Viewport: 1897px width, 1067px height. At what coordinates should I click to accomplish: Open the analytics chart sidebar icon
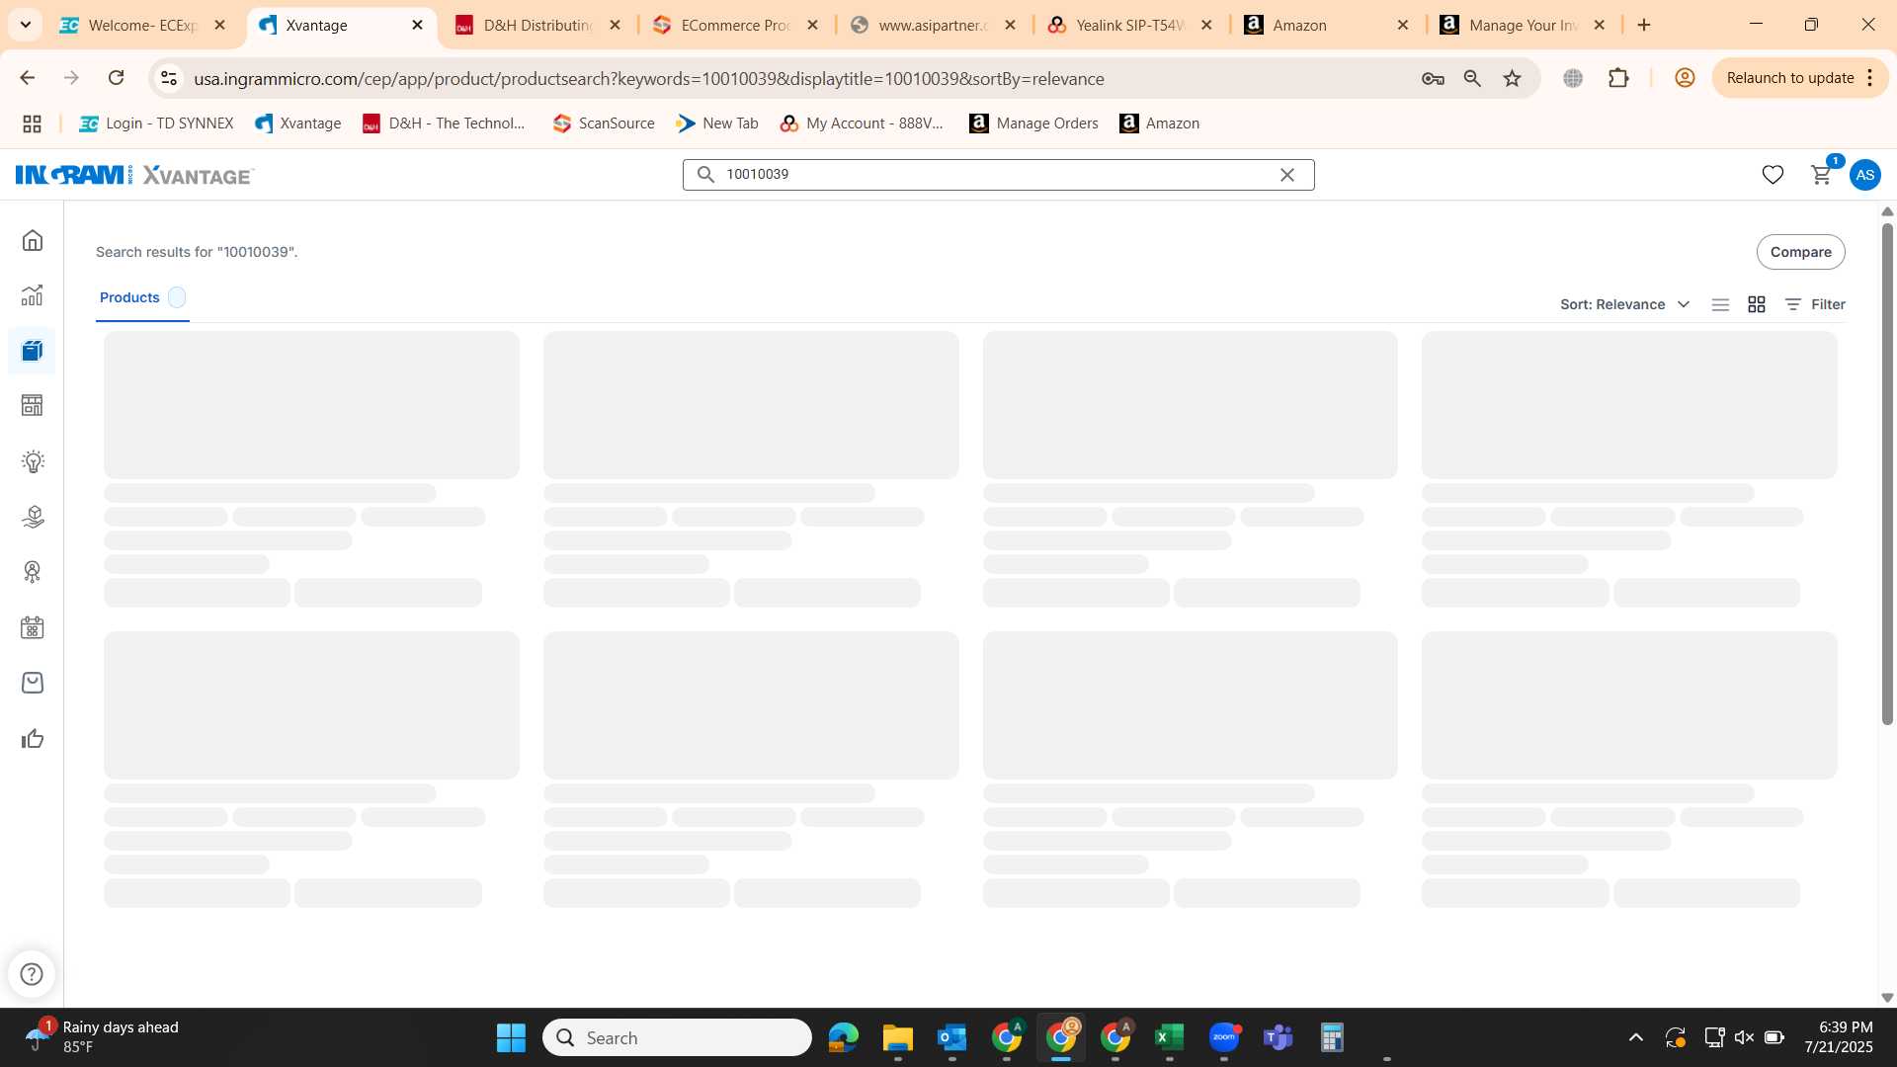pyautogui.click(x=33, y=295)
